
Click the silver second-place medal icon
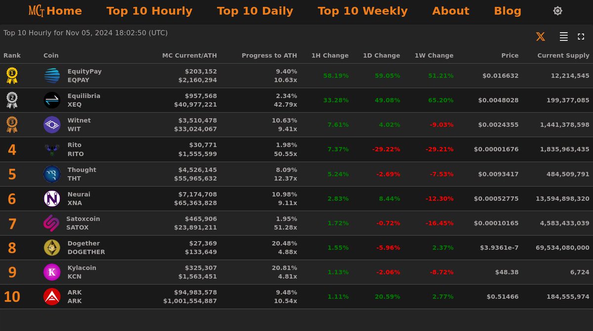click(x=12, y=100)
